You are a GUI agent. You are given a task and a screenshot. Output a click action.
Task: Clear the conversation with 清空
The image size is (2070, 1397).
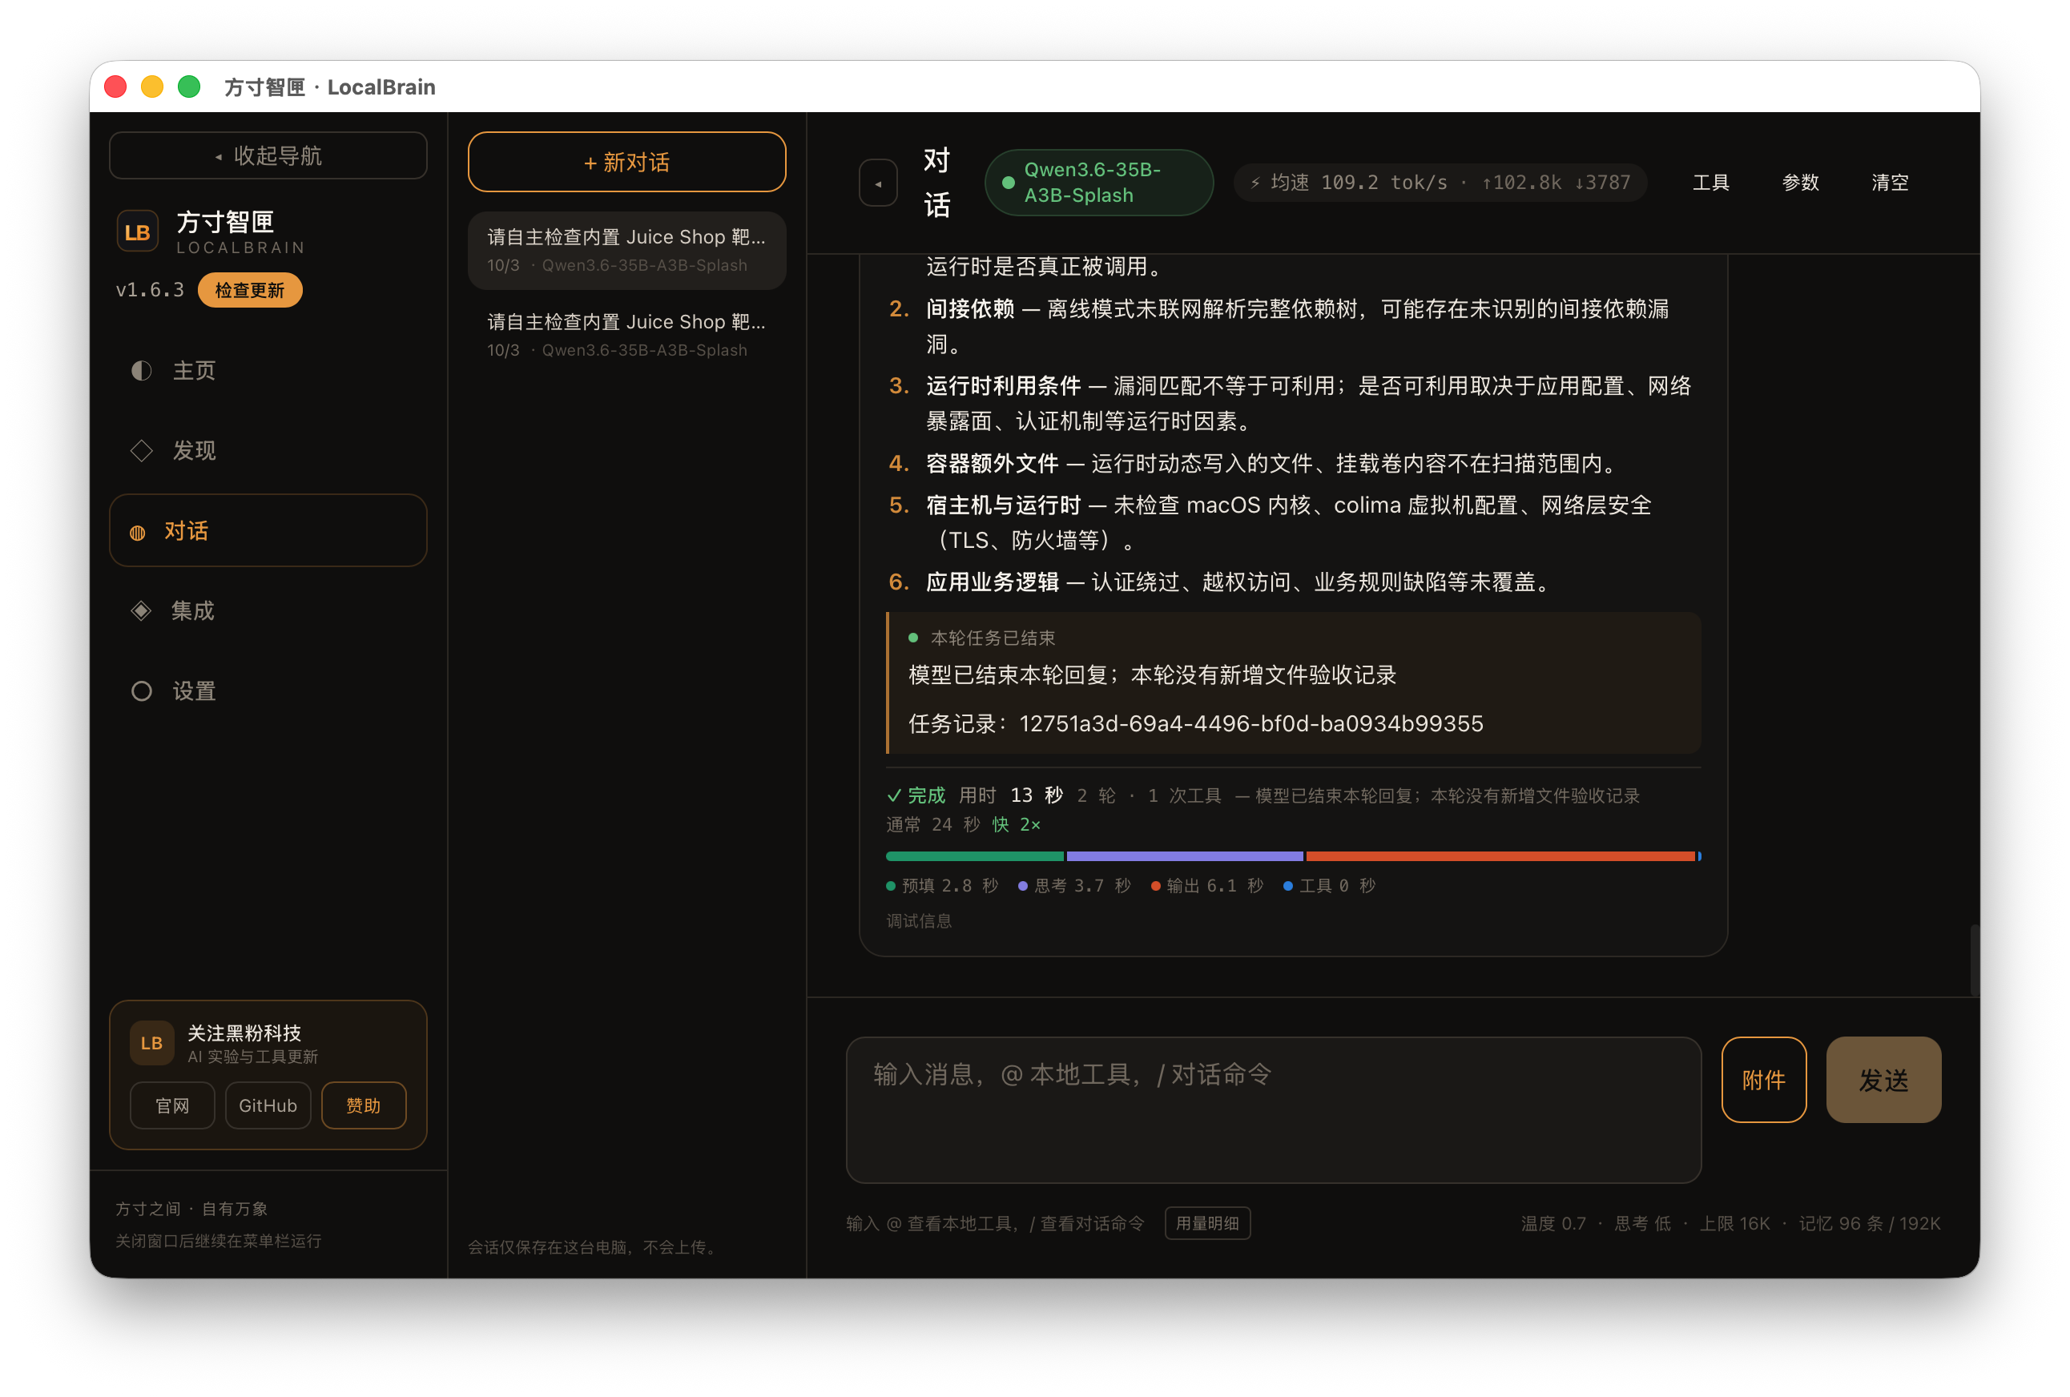coord(1889,183)
